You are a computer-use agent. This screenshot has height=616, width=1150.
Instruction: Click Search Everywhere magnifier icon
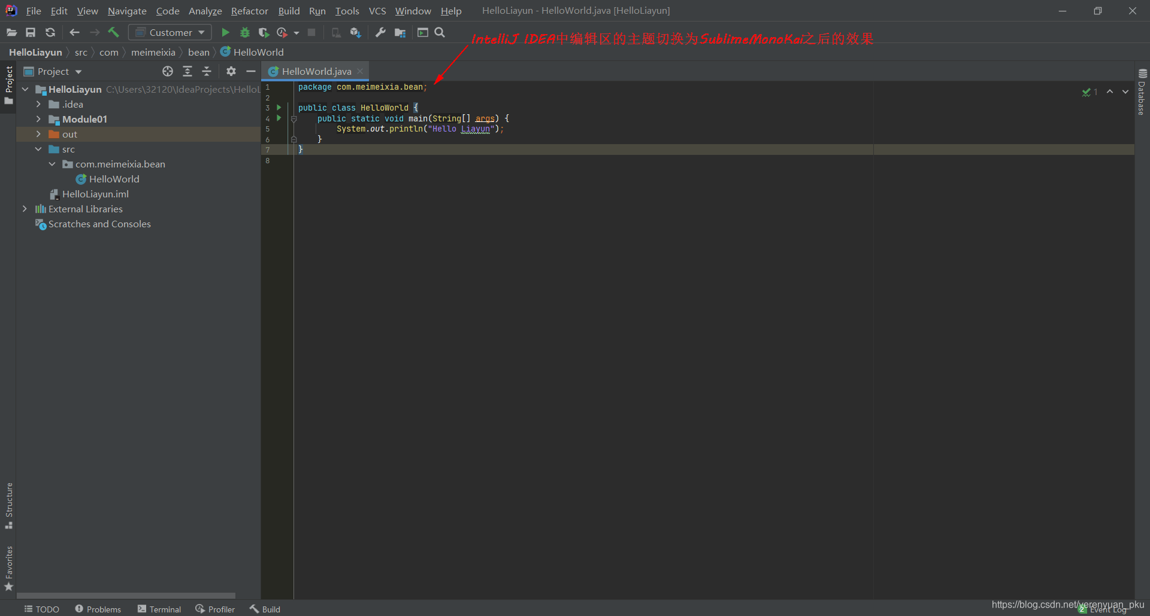[x=440, y=32]
